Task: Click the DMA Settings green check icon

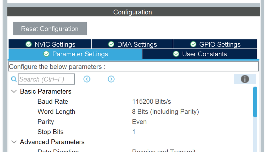Action: coord(111,44)
